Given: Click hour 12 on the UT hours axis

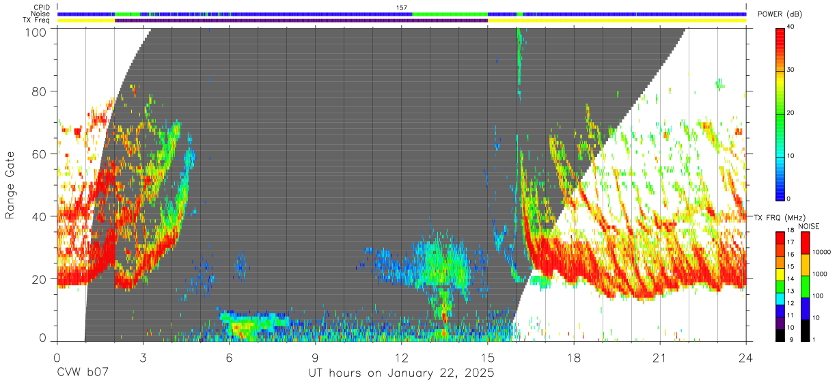Looking at the screenshot, I should [401, 358].
